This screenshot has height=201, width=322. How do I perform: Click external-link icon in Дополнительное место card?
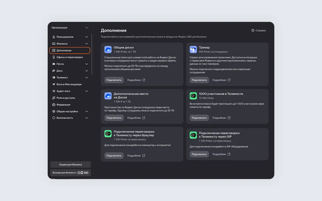144,118
